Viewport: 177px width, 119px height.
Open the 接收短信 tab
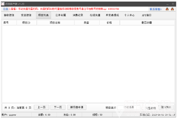pos(9,15)
